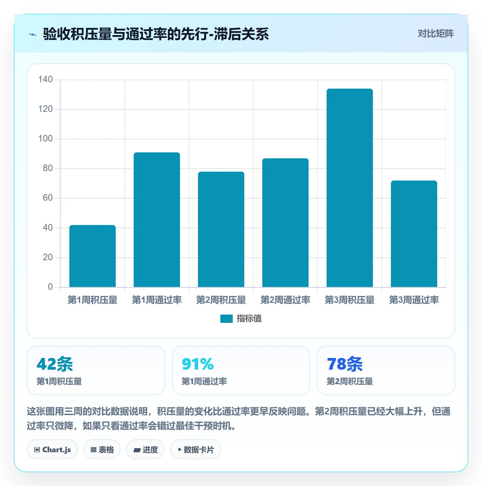Select the 数据卡片 tag

[196, 449]
